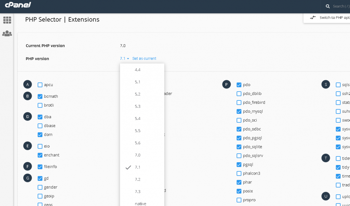Jump to letter P section badge
This screenshot has width=350, height=206.
[x=226, y=84]
